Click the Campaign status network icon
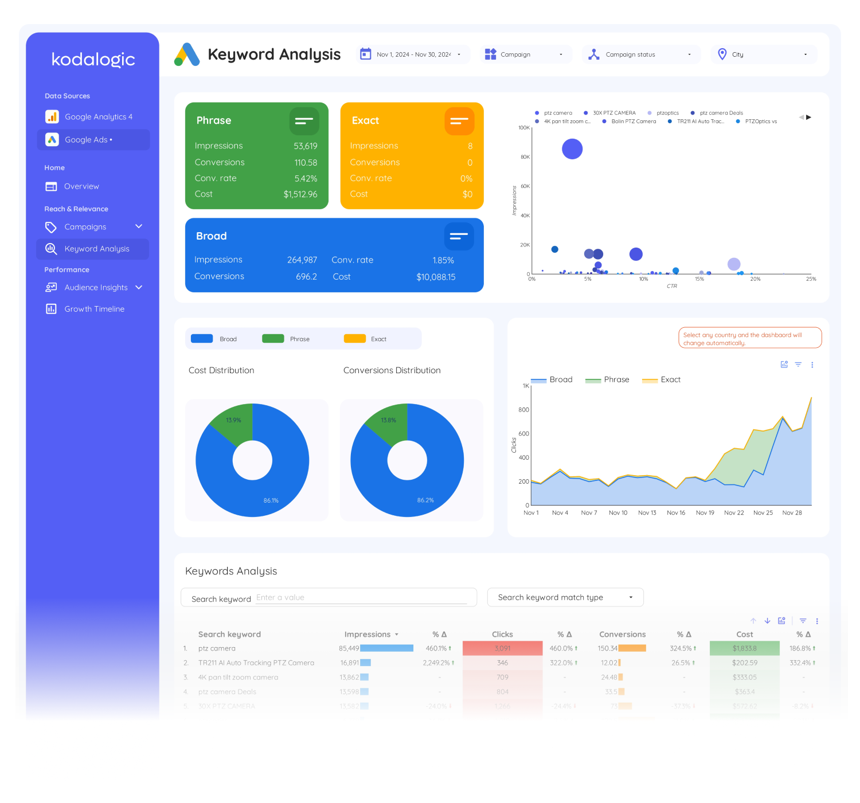The image size is (860, 803). pos(594,54)
